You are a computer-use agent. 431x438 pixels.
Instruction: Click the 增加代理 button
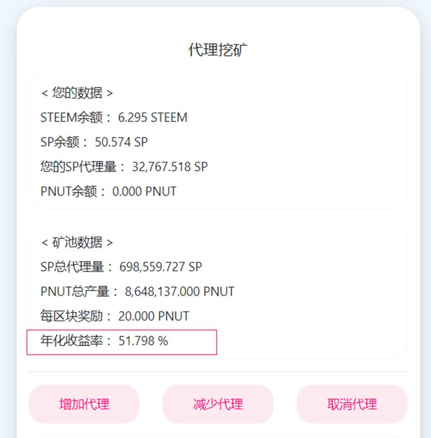[84, 404]
